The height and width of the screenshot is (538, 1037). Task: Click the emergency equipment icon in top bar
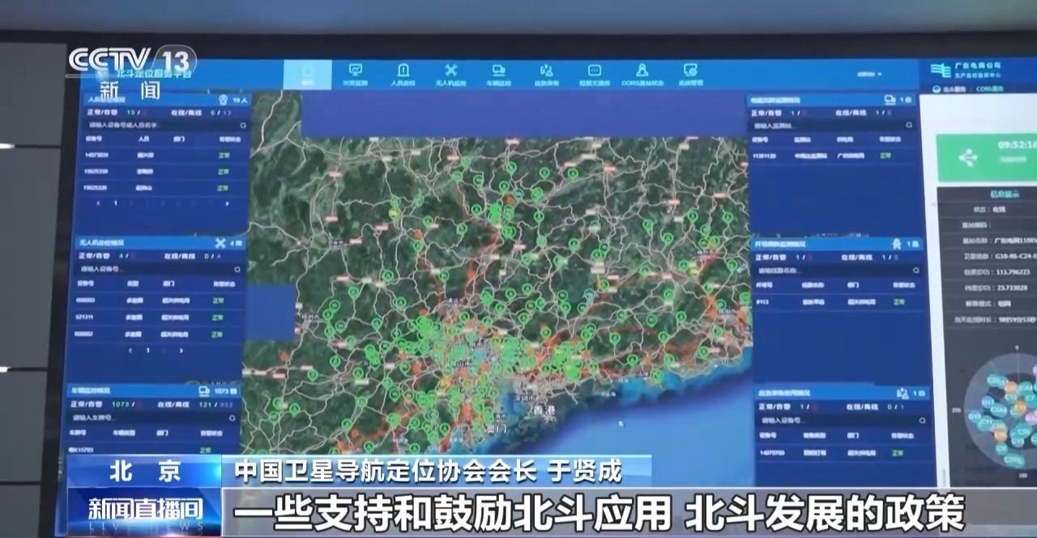pyautogui.click(x=546, y=74)
